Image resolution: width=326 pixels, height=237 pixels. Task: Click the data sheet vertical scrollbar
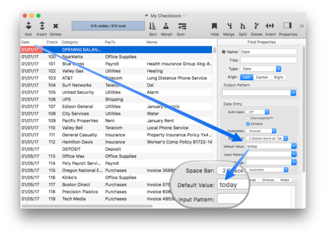tap(214, 50)
